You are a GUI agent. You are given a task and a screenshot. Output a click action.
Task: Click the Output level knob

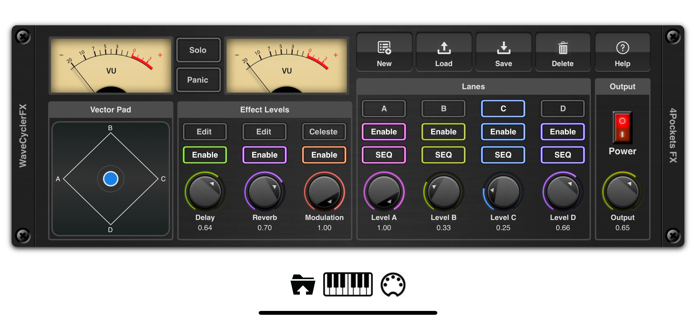pyautogui.click(x=622, y=192)
